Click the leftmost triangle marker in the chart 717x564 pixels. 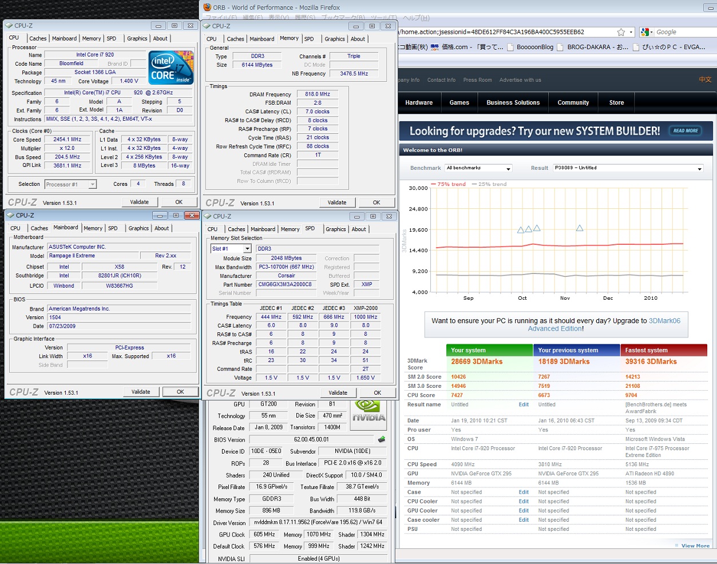point(521,230)
